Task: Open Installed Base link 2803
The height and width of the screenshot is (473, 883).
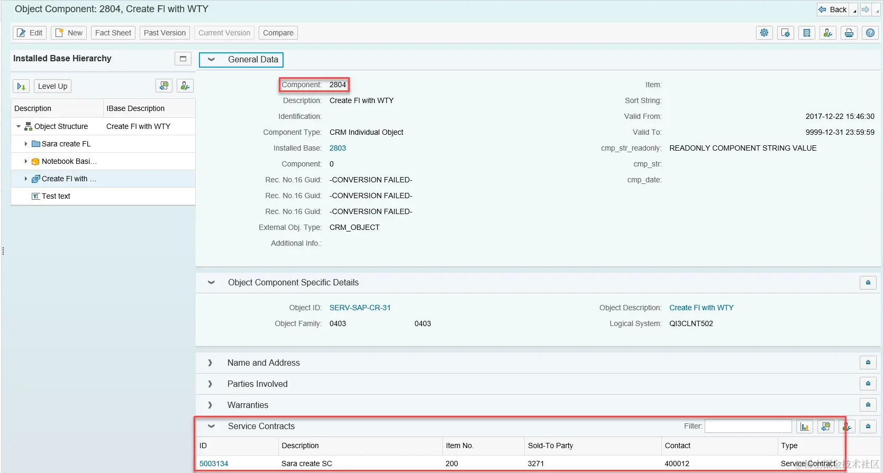Action: [x=338, y=148]
